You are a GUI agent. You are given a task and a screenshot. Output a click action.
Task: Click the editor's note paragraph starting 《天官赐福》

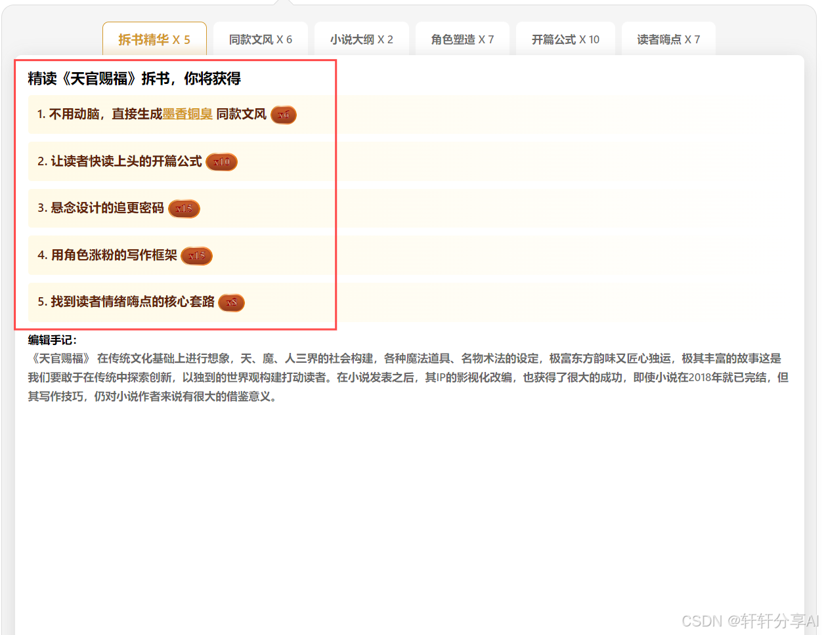pyautogui.click(x=408, y=377)
